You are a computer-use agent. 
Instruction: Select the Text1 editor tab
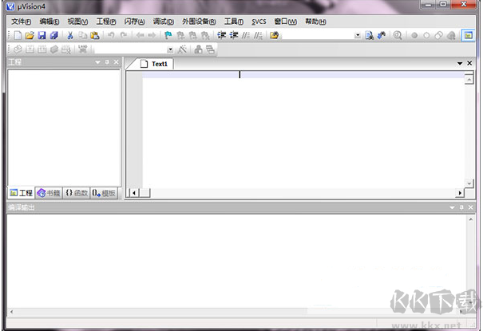159,64
